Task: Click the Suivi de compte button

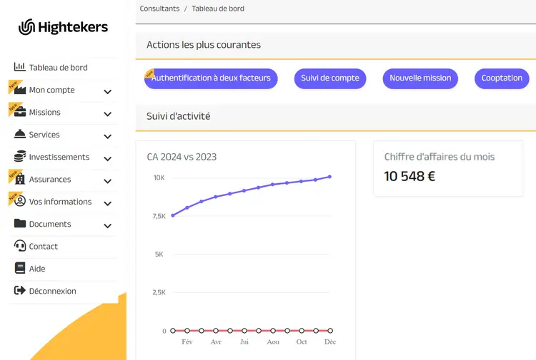Action: (x=330, y=78)
